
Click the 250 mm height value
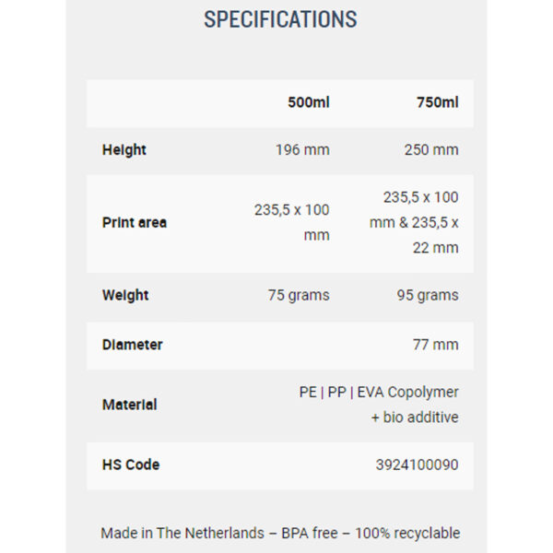[431, 150]
